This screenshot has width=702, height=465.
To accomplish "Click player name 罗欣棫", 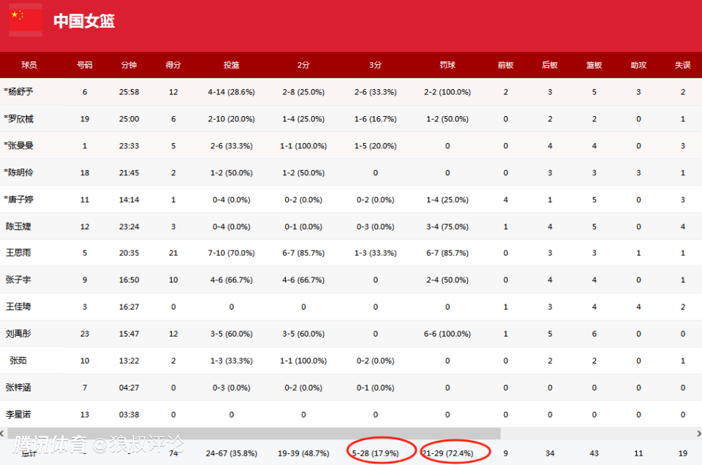I will click(x=20, y=119).
